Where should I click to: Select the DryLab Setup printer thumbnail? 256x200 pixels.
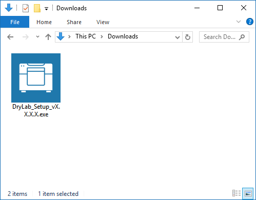point(36,78)
